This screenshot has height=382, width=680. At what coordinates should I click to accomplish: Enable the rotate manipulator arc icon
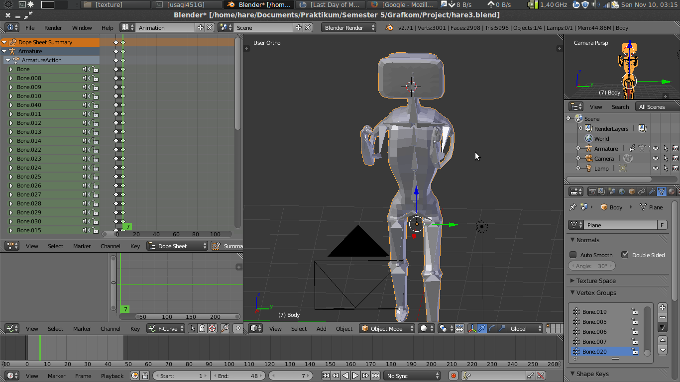pyautogui.click(x=492, y=328)
